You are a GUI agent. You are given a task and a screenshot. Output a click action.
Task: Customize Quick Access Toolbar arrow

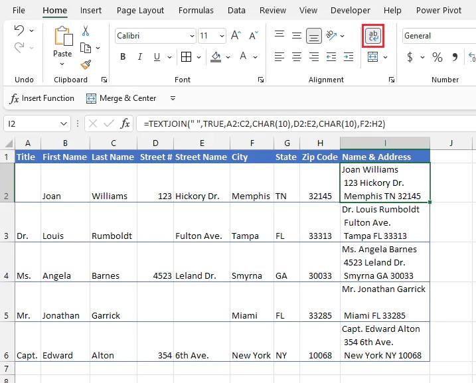click(173, 98)
